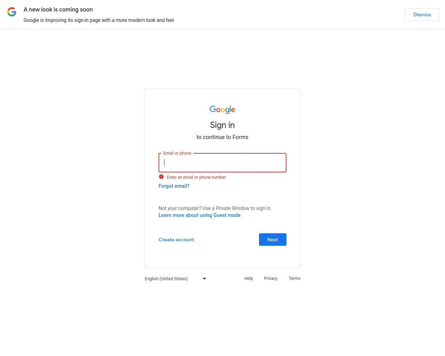Image resolution: width=445 pixels, height=356 pixels.
Task: Click the Next button
Action: (x=273, y=240)
